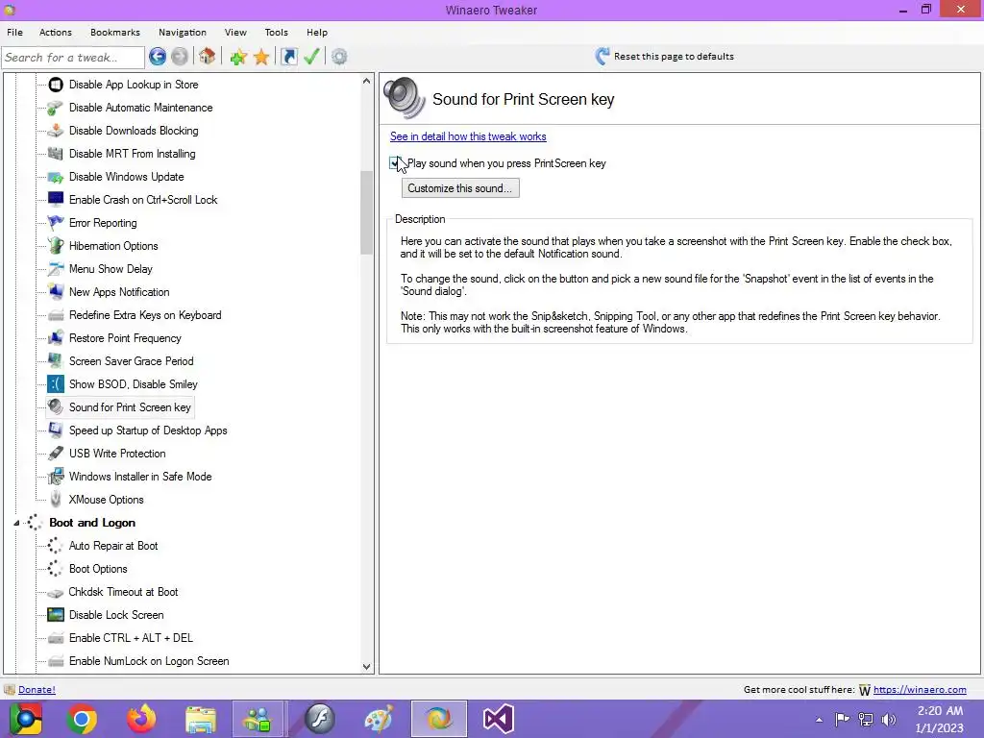
Task: Select Menu Show Delay tree item
Action: (x=111, y=269)
